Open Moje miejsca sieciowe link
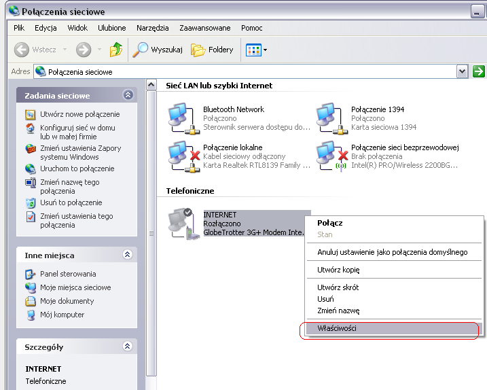 point(75,287)
